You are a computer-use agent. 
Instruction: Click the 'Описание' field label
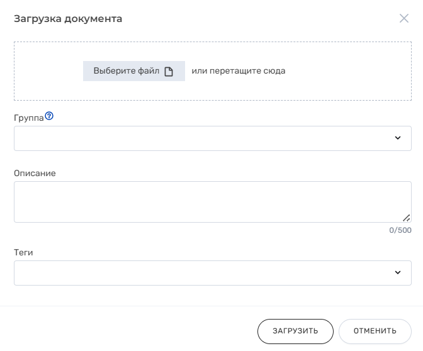(35, 173)
